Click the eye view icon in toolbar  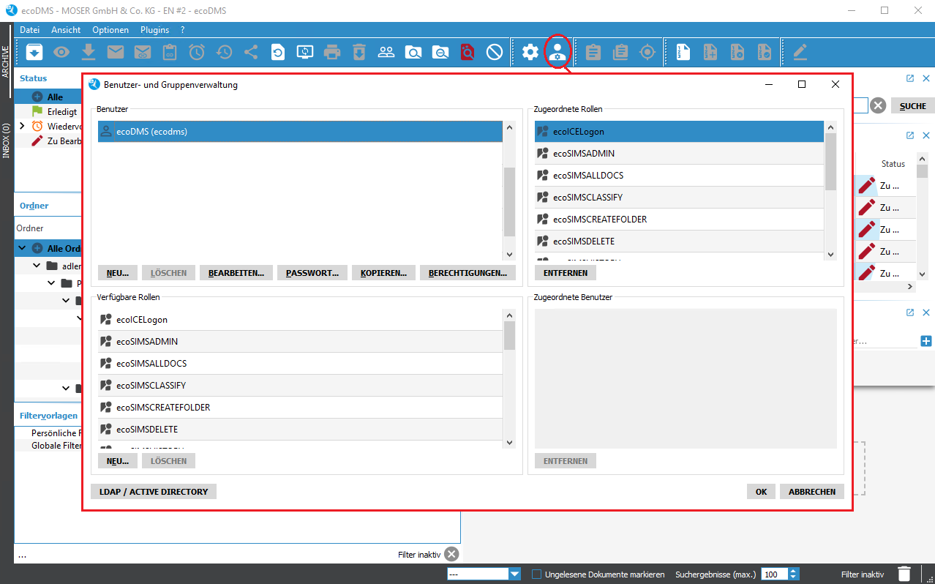tap(61, 52)
